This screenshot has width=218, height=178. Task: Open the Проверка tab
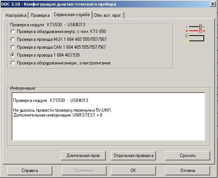pyautogui.click(x=40, y=15)
